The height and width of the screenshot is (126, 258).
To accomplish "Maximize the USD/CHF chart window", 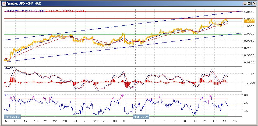I will (249, 3).
